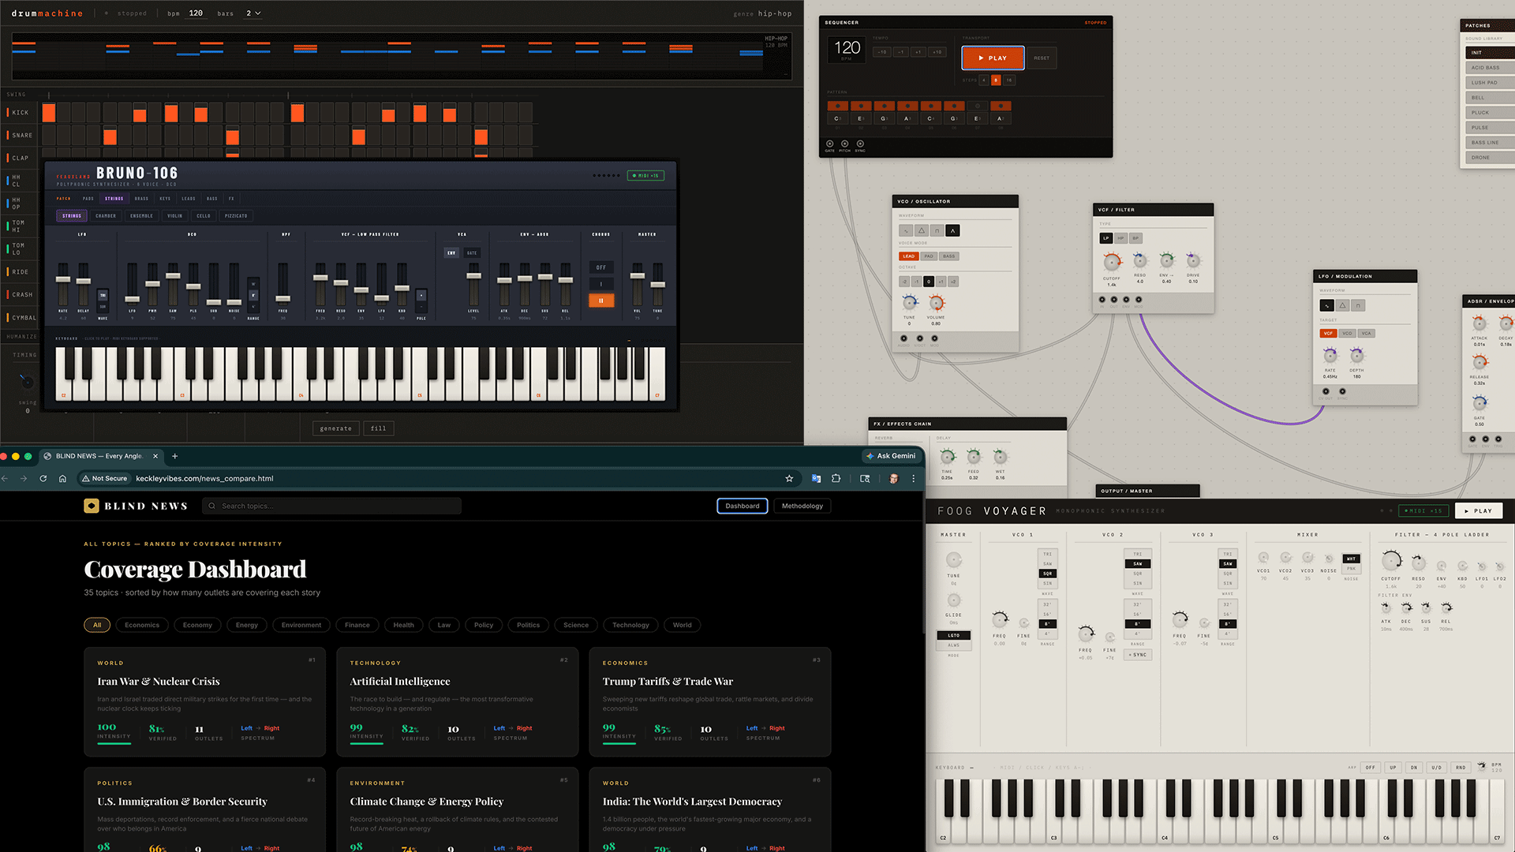Click the generate button in drummachine
The width and height of the screenshot is (1515, 852).
point(336,428)
